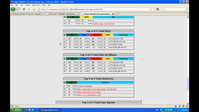Click the page icon beside the URL
This screenshot has width=199, height=112.
pyautogui.click(x=39, y=9)
